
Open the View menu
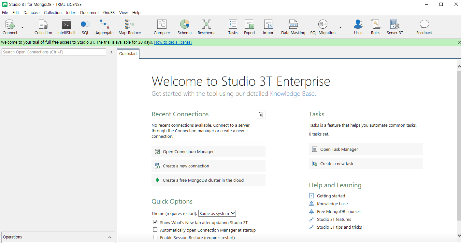point(123,12)
